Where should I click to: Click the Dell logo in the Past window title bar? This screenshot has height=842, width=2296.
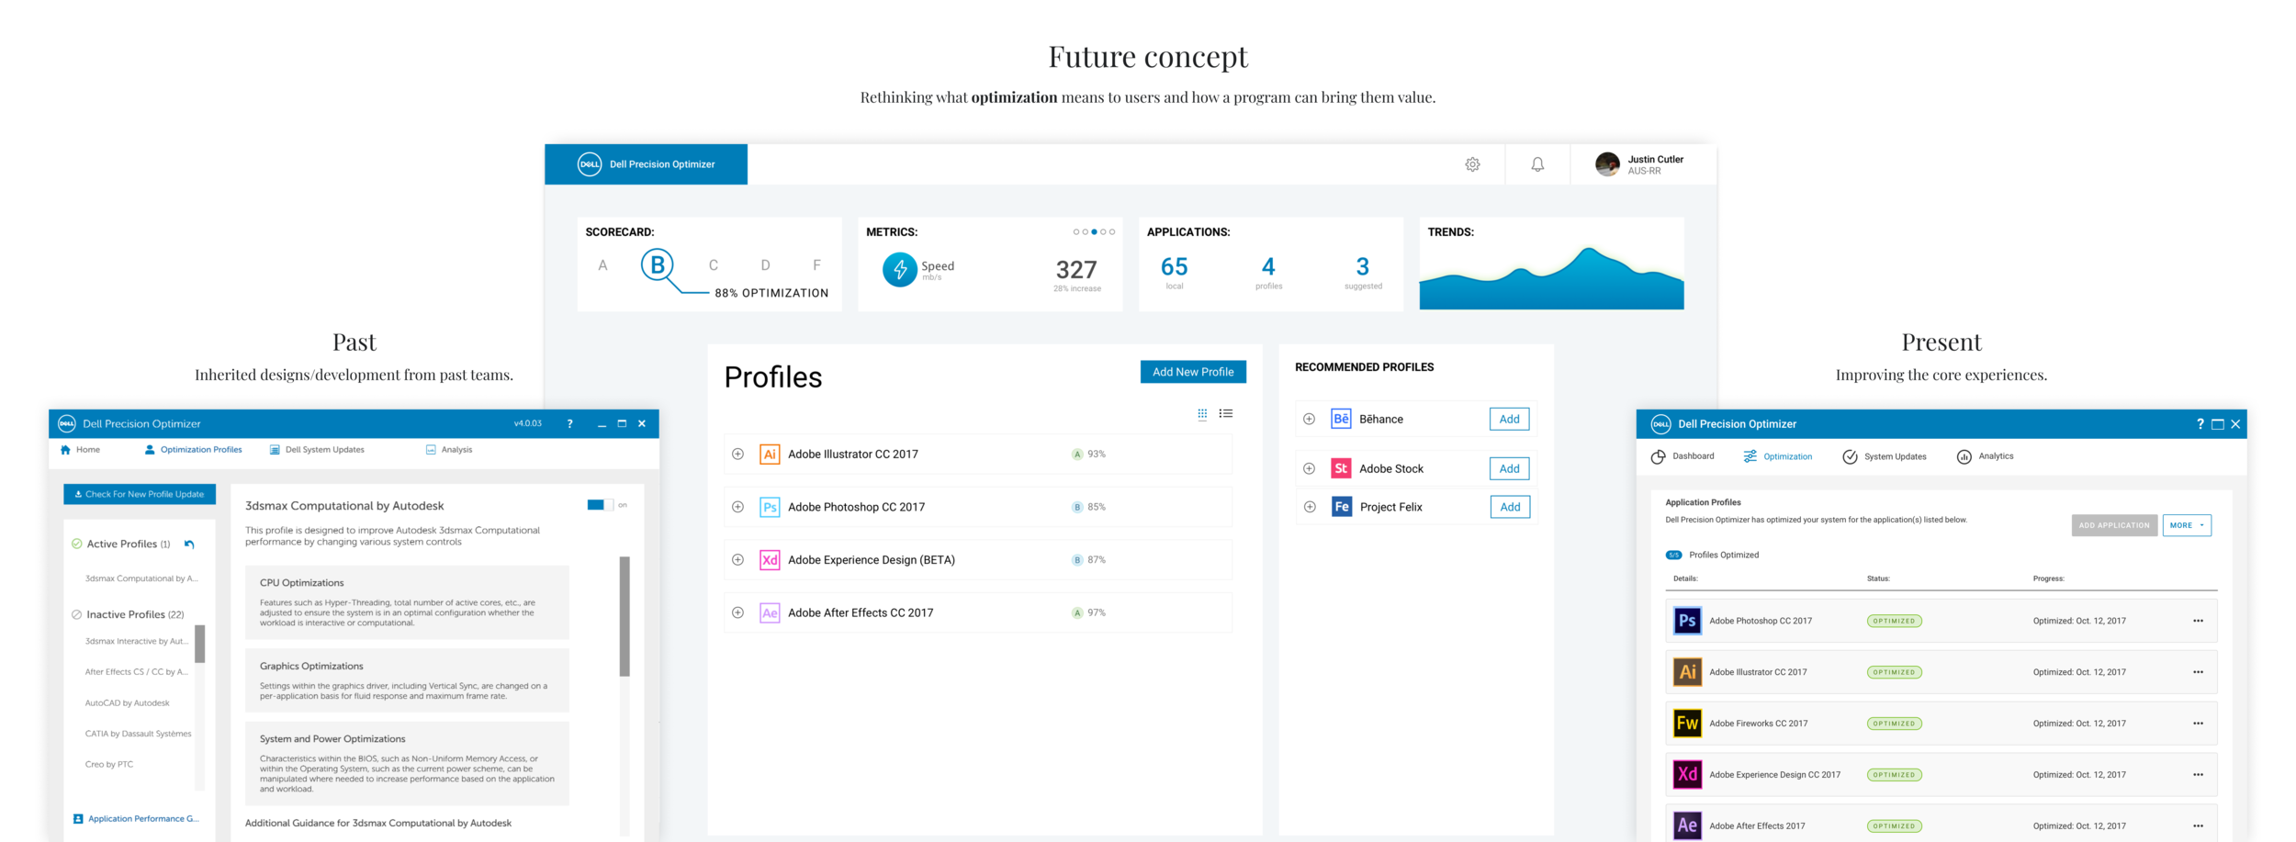pos(67,424)
